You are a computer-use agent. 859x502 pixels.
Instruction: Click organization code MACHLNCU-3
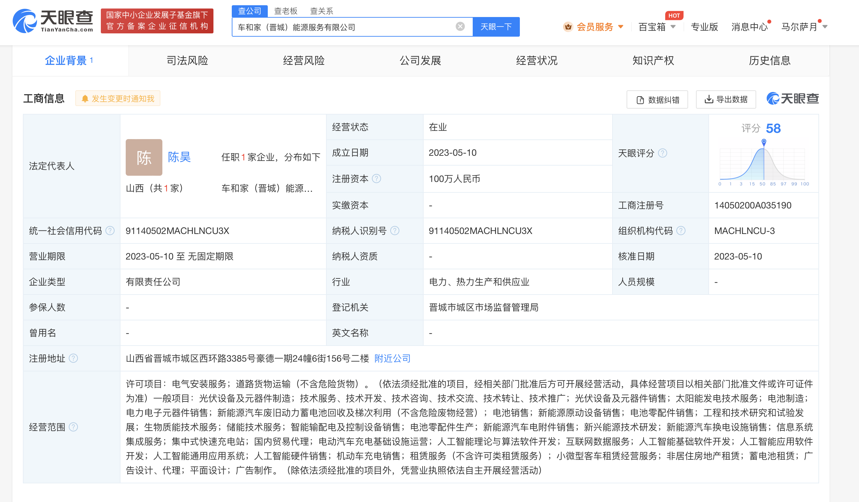744,231
